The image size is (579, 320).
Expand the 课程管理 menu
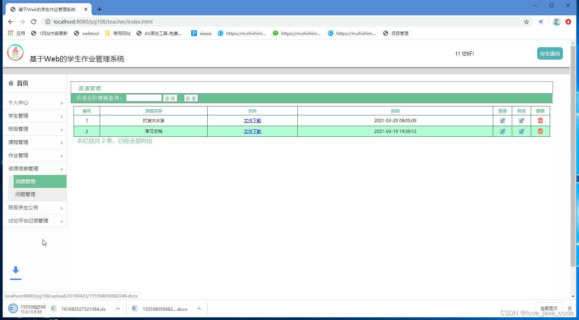click(x=35, y=142)
